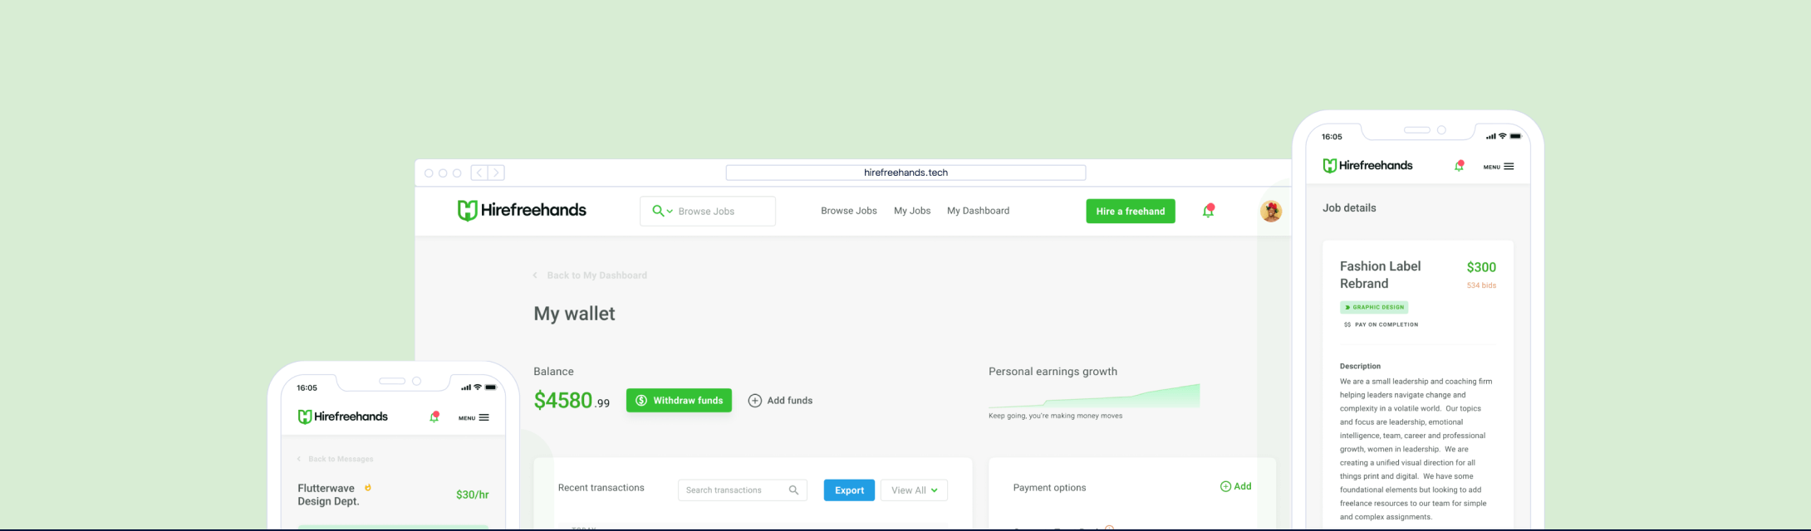Image resolution: width=1811 pixels, height=531 pixels.
Task: Click the Hire a freehand button
Action: 1131,211
